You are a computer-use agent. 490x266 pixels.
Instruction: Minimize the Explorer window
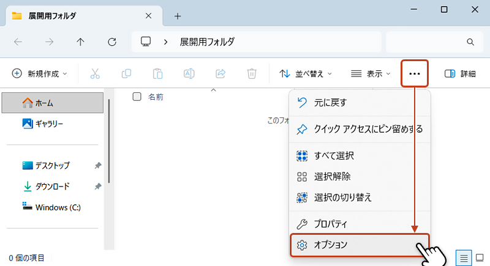click(414, 9)
